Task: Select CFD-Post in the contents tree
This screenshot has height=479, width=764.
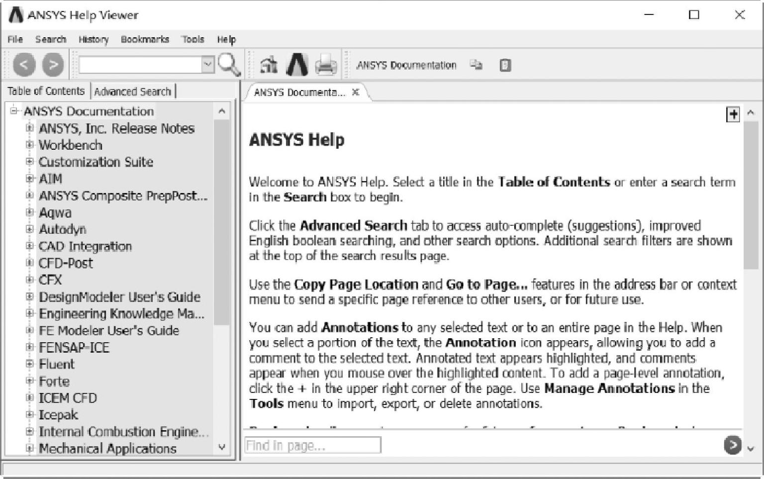Action: pos(66,263)
